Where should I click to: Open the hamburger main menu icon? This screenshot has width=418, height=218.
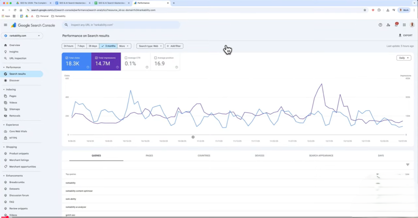(5, 25)
